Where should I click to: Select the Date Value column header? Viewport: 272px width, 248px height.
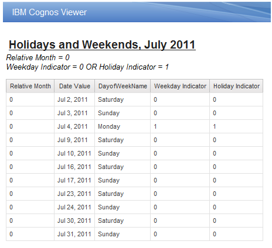(x=74, y=86)
